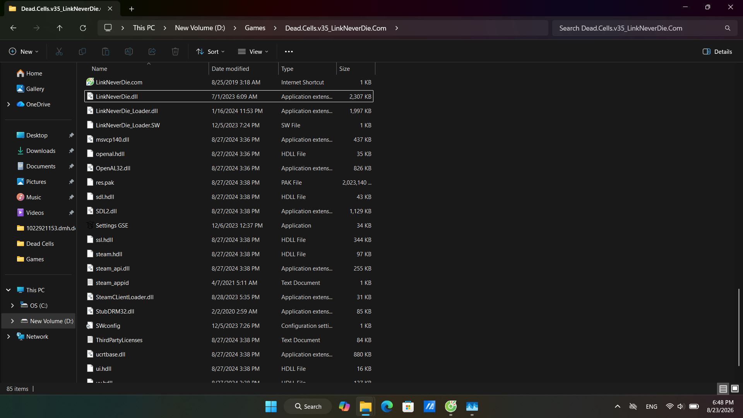Screen dimensions: 743x418
Task: Switch to large thumbnails view icon
Action: (x=735, y=389)
